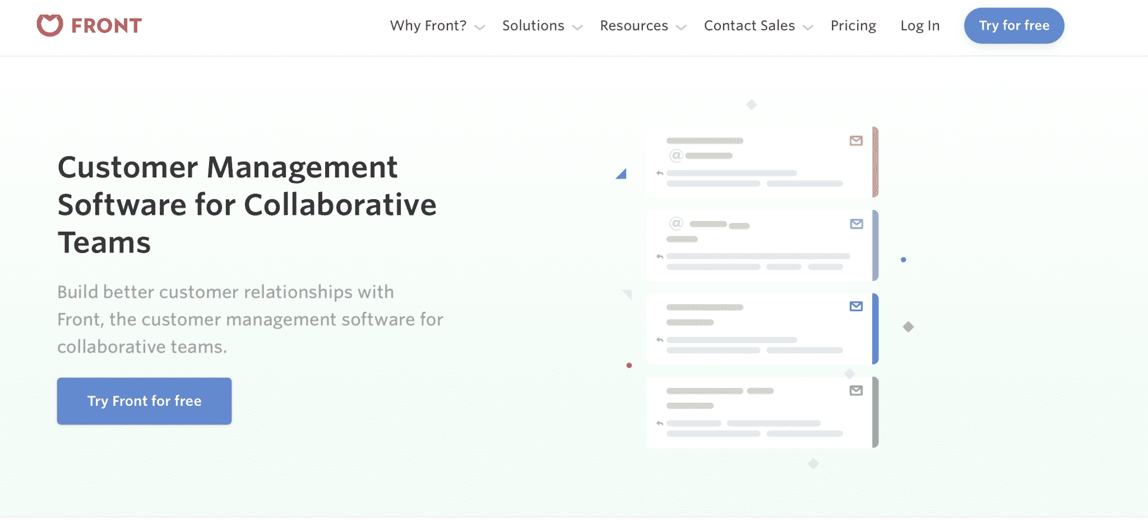Image resolution: width=1148 pixels, height=520 pixels.
Task: Expand the chevron beside Solutions
Action: (x=577, y=27)
